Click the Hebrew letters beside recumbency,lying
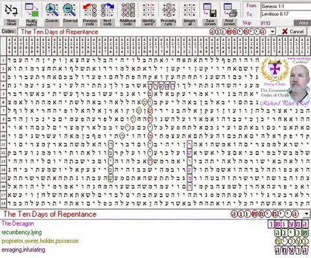 (x=292, y=233)
